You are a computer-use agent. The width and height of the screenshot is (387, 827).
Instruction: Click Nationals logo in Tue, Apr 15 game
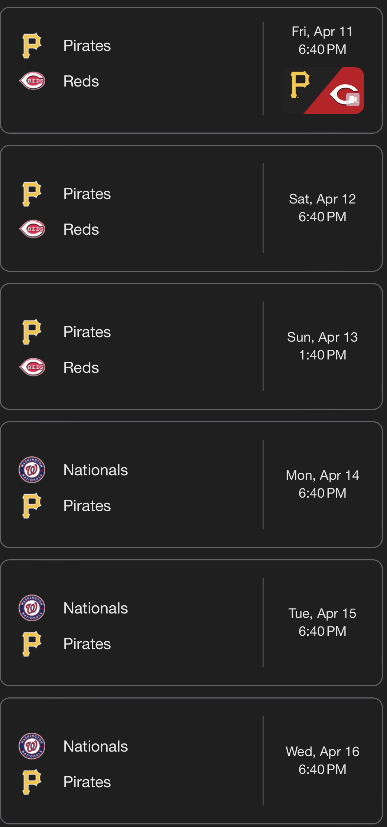point(32,608)
